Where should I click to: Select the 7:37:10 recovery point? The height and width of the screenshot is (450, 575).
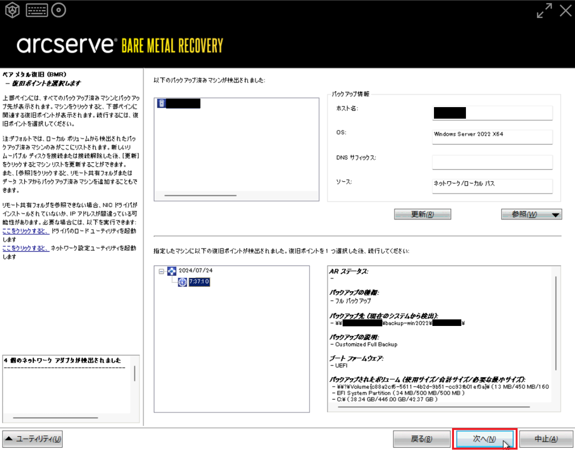[x=199, y=282]
